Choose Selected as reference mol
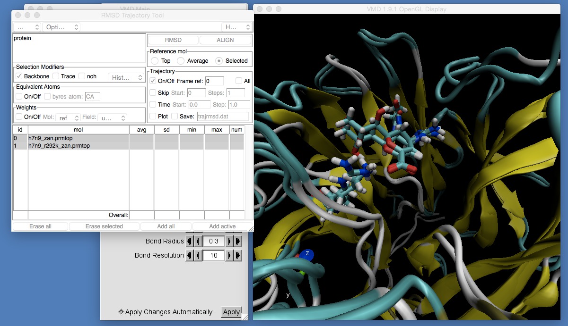This screenshot has height=326, width=568. 218,61
